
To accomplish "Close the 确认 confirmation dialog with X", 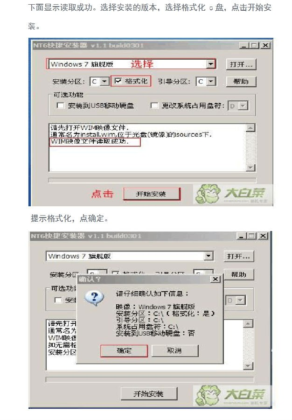I will pyautogui.click(x=216, y=280).
